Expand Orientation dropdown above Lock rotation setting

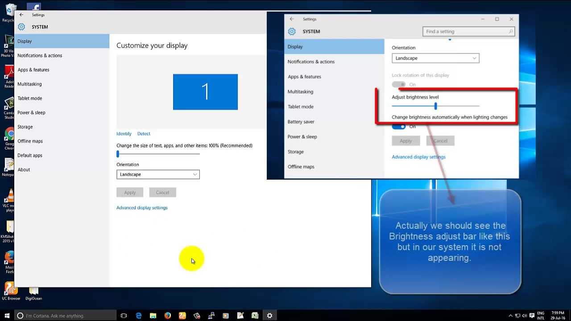coord(435,58)
